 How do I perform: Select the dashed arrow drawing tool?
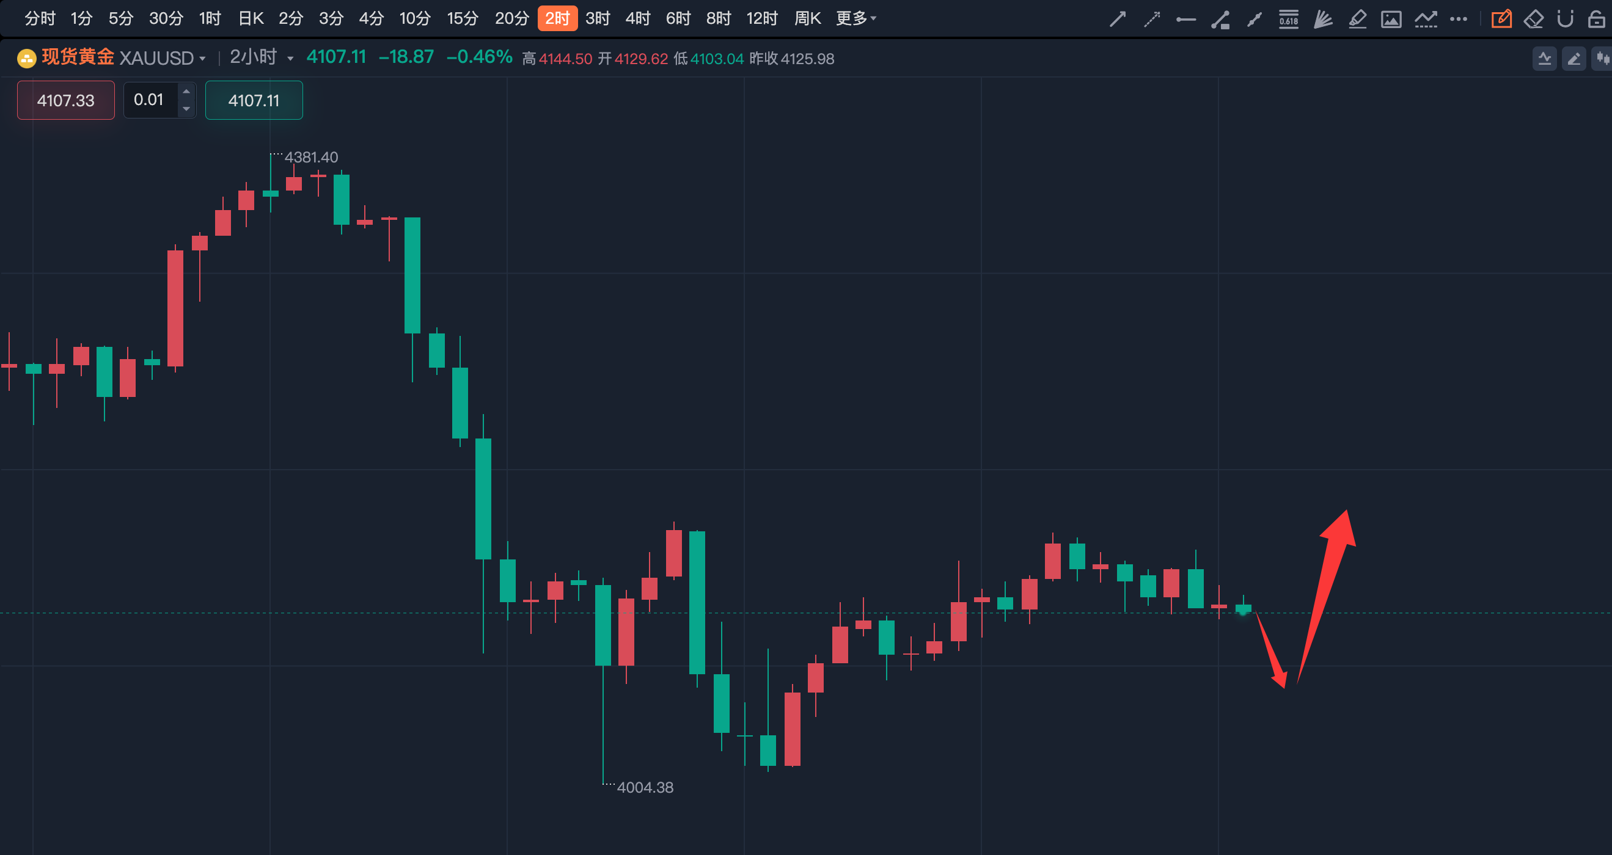[1151, 20]
